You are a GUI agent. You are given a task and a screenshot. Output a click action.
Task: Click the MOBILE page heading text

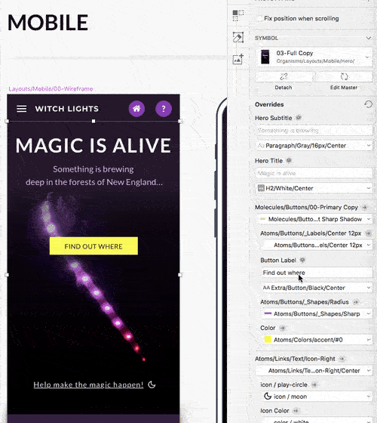[48, 23]
